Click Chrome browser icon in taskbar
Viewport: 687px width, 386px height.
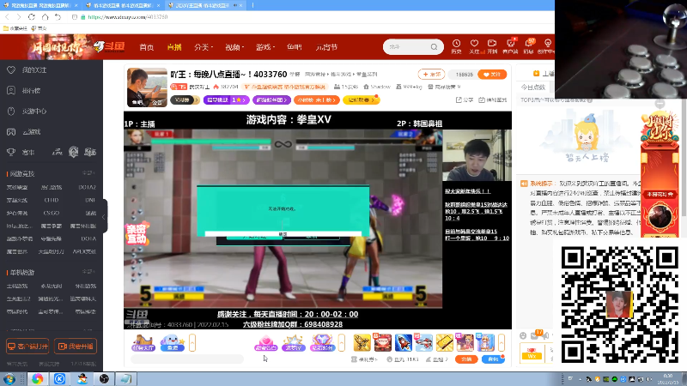[x=37, y=378]
